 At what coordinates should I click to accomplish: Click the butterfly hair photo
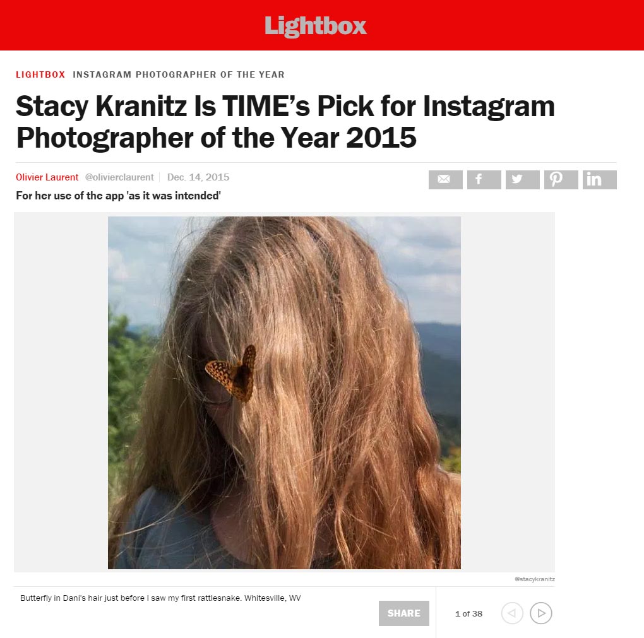(284, 393)
